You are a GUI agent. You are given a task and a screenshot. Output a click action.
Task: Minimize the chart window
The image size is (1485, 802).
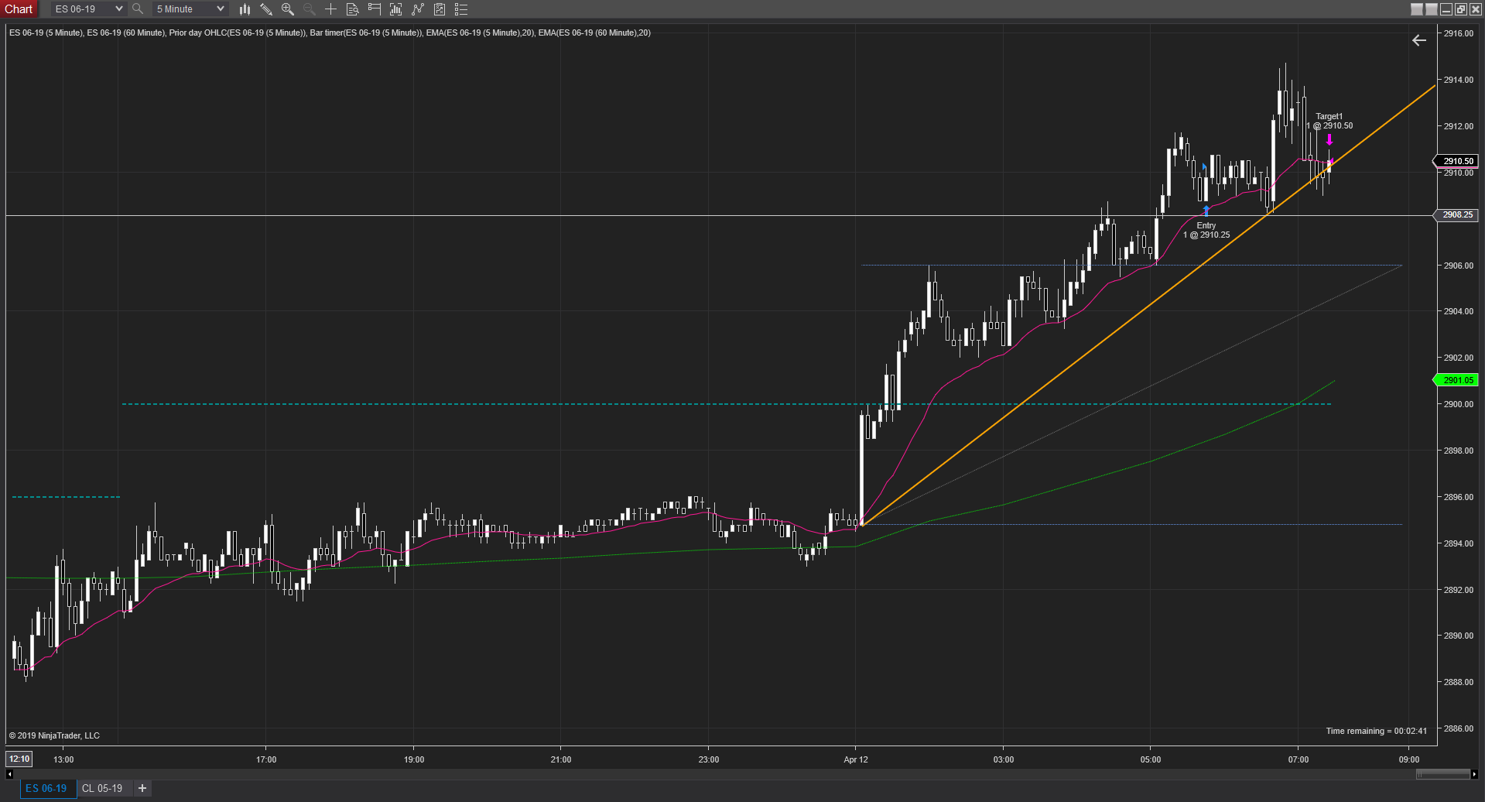click(1446, 9)
